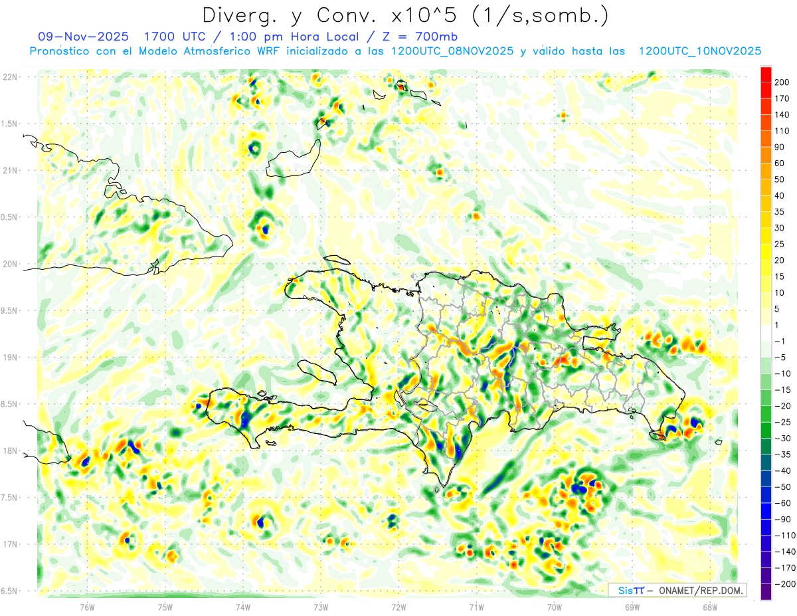
Task: Click the '19N' latitude label
Action: 10,357
